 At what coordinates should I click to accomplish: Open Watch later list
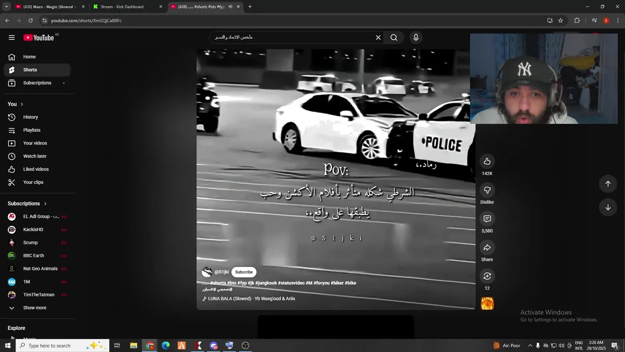tap(37, 156)
